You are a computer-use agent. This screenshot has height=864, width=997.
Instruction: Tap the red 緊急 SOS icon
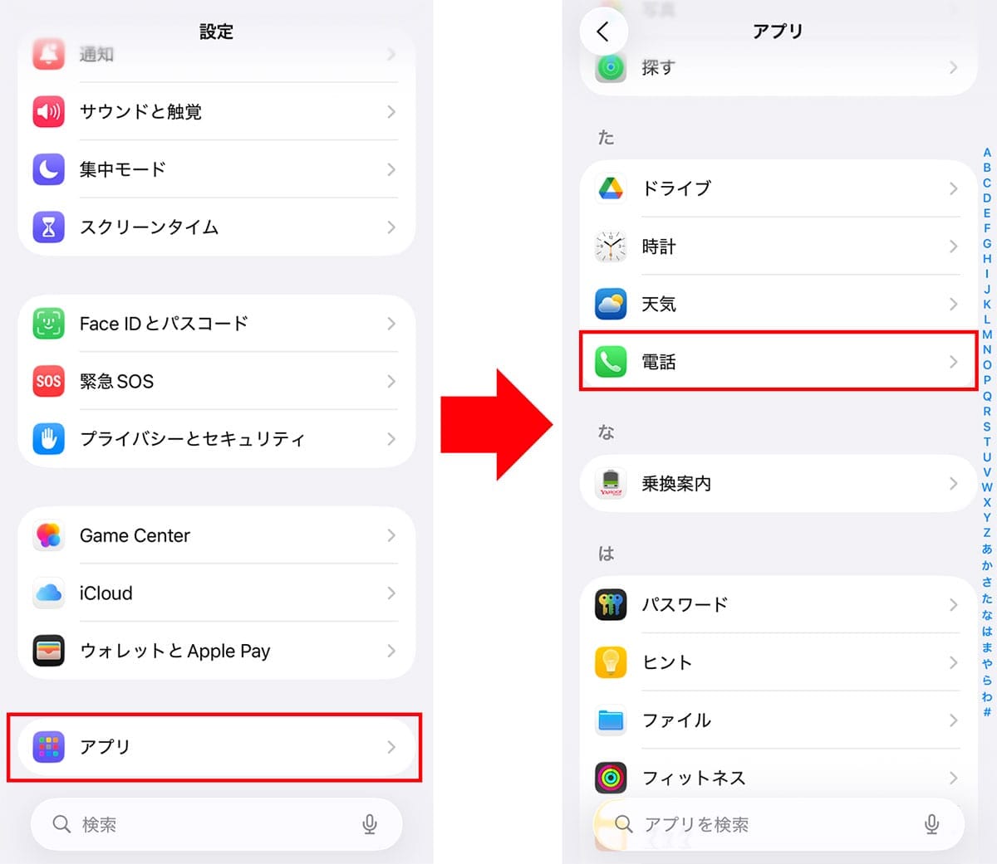(48, 381)
